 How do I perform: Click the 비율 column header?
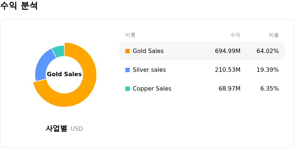tap(274, 35)
